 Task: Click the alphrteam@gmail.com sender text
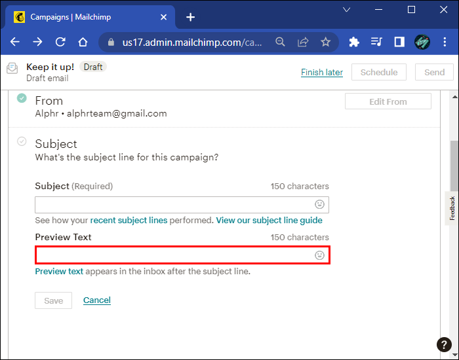point(117,113)
